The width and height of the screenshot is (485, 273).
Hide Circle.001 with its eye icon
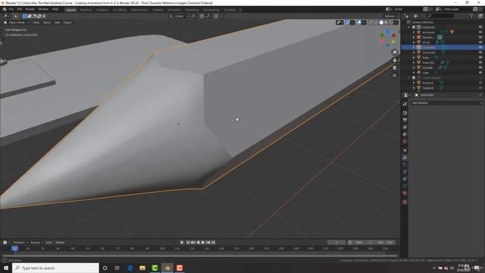(x=480, y=47)
